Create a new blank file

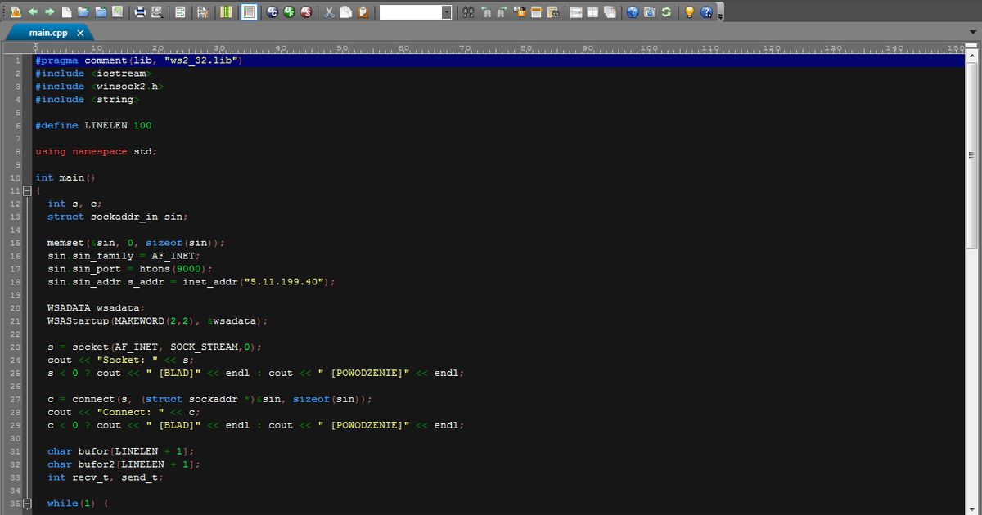click(66, 12)
